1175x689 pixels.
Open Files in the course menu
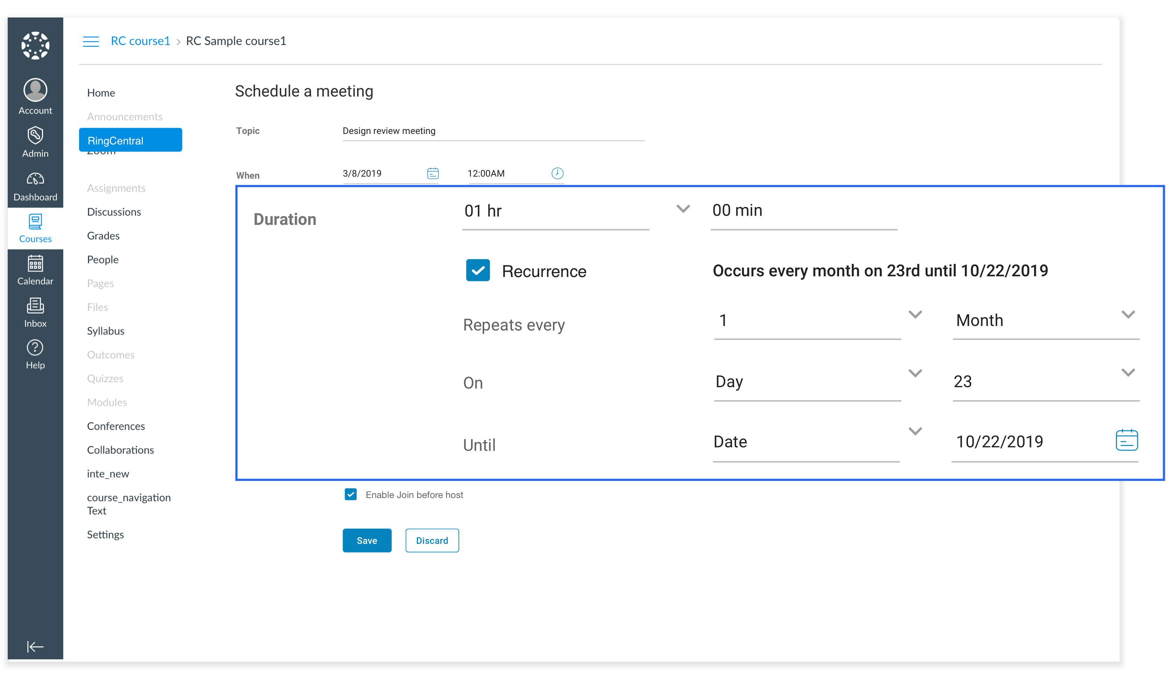click(98, 307)
